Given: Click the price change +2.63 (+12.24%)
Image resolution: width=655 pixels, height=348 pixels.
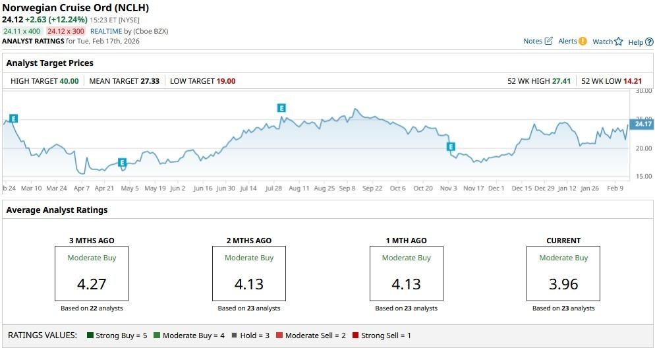Looking at the screenshot, I should tap(56, 20).
